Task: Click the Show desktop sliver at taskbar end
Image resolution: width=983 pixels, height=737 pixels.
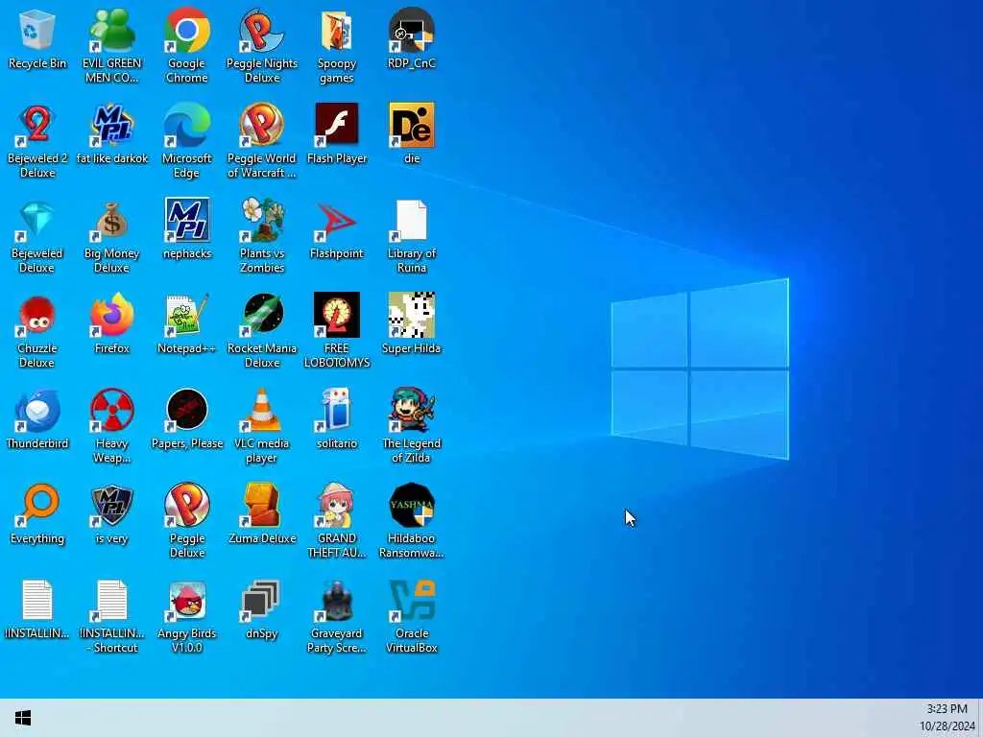Action: point(980,718)
